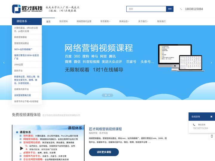Select 营销型网站建设 course item
This screenshot has width=215, height=161.
[x=27, y=43]
